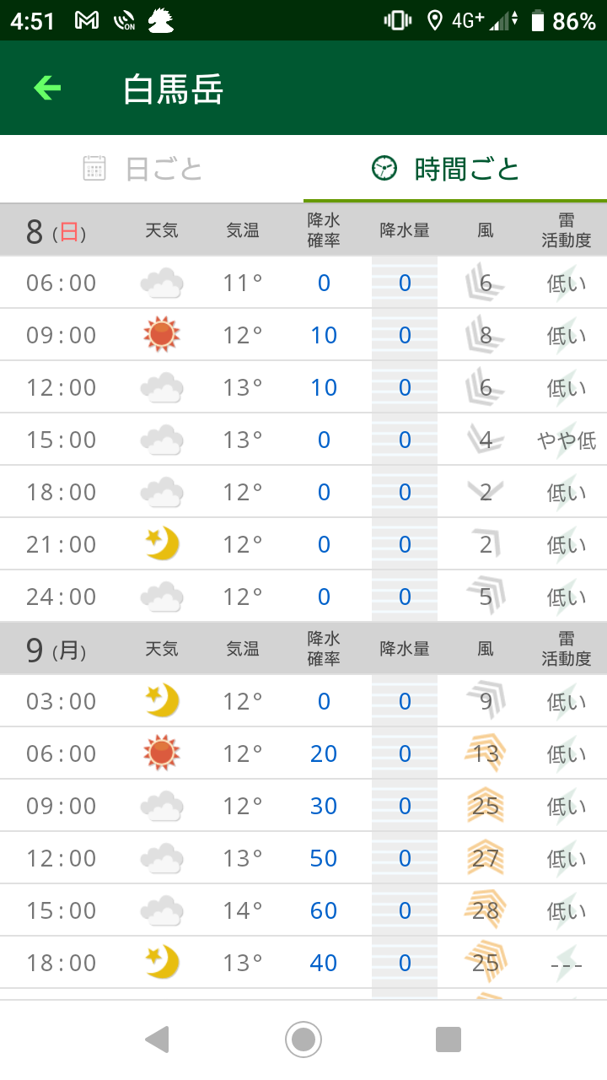607x1080 pixels.
Task: Tap the 14° temperature at 15:00
Action: click(x=243, y=910)
